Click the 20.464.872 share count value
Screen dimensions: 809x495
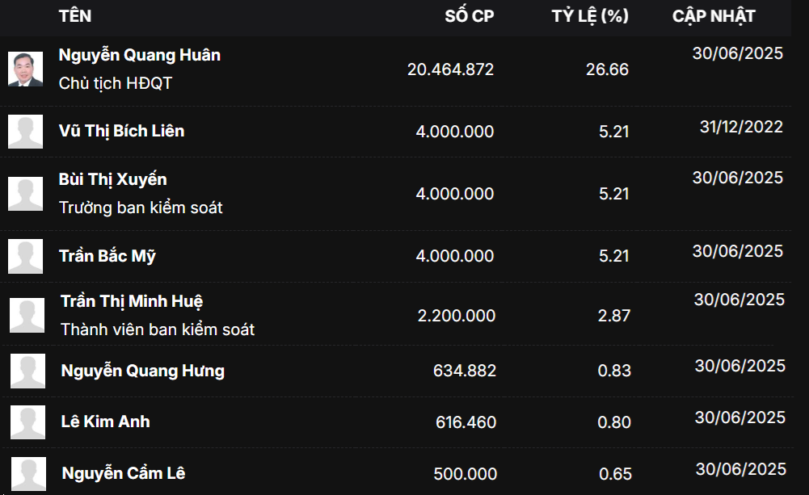point(450,69)
